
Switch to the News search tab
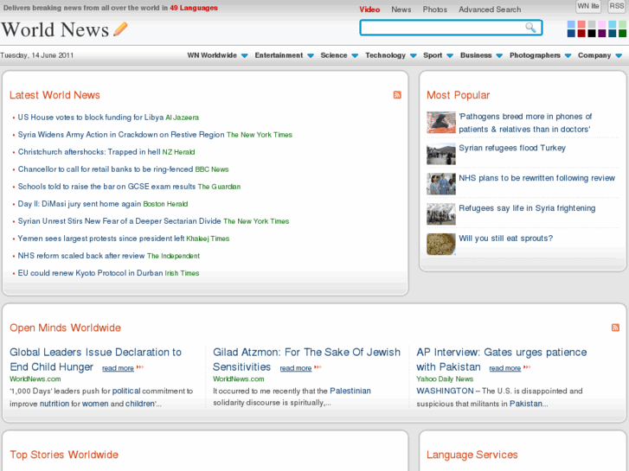(401, 10)
